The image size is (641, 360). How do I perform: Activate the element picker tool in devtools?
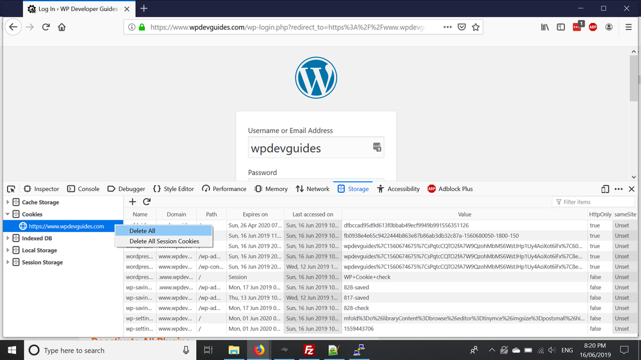[x=11, y=189]
